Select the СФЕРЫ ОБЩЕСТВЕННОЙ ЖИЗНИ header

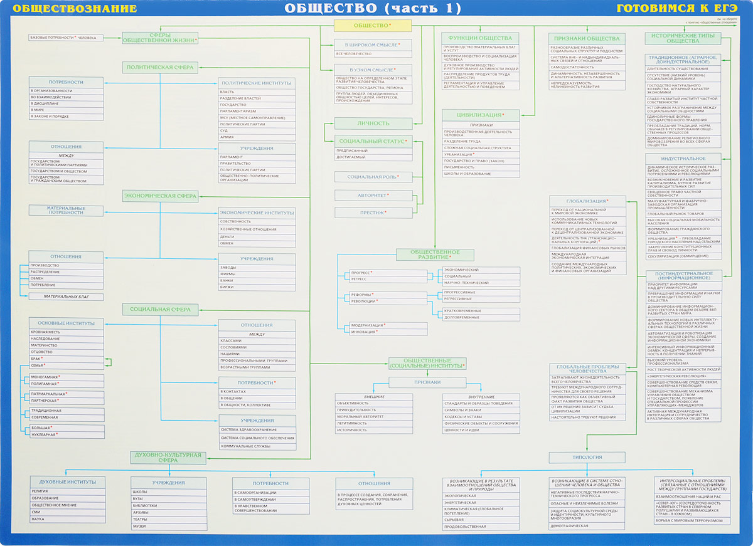[159, 37]
